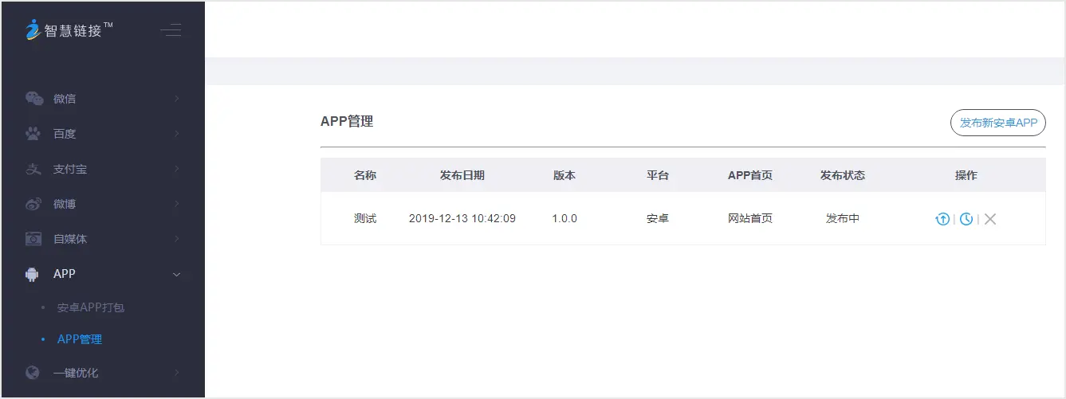Expand the 支付宝 menu chevron
1066x399 pixels.
tap(177, 169)
